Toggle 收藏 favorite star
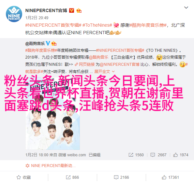 23,177
